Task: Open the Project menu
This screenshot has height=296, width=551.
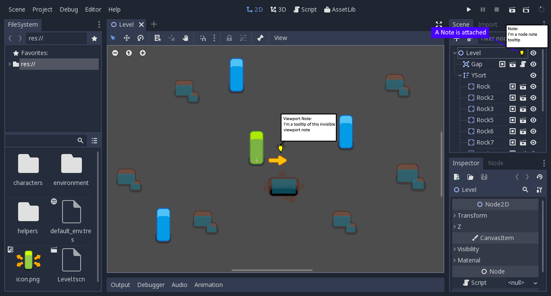Action: point(42,9)
